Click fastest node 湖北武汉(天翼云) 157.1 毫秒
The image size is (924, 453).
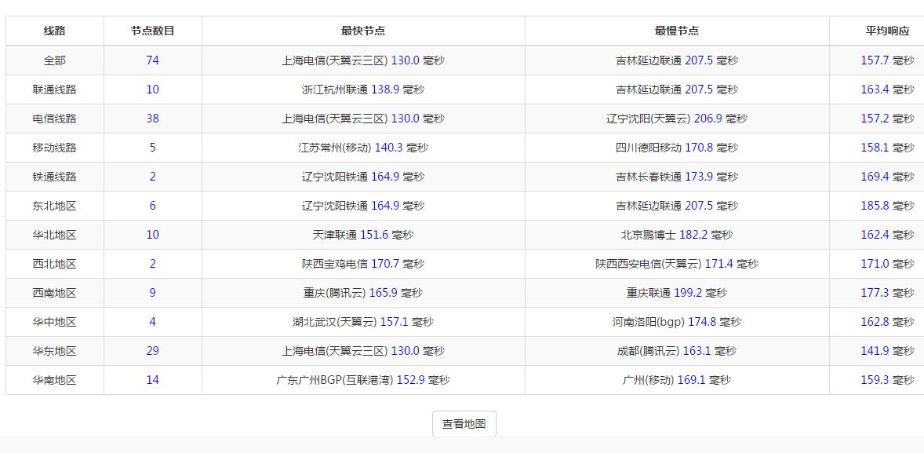tap(363, 322)
